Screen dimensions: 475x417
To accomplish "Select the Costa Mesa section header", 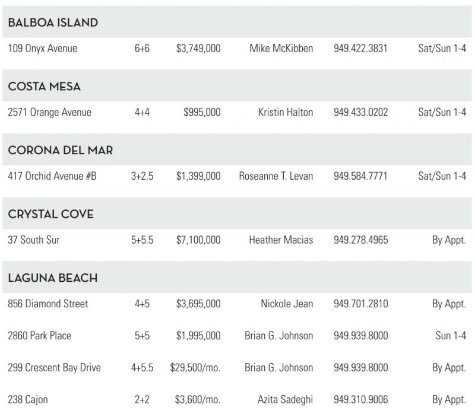I will 44,87.
